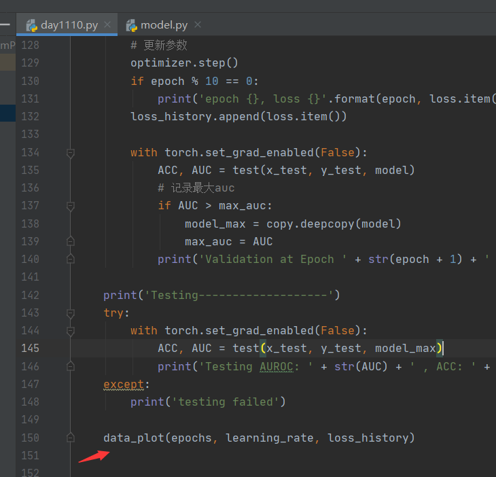Viewport: 496px width, 477px height.
Task: Click print('testing failed') line
Action: (208, 402)
